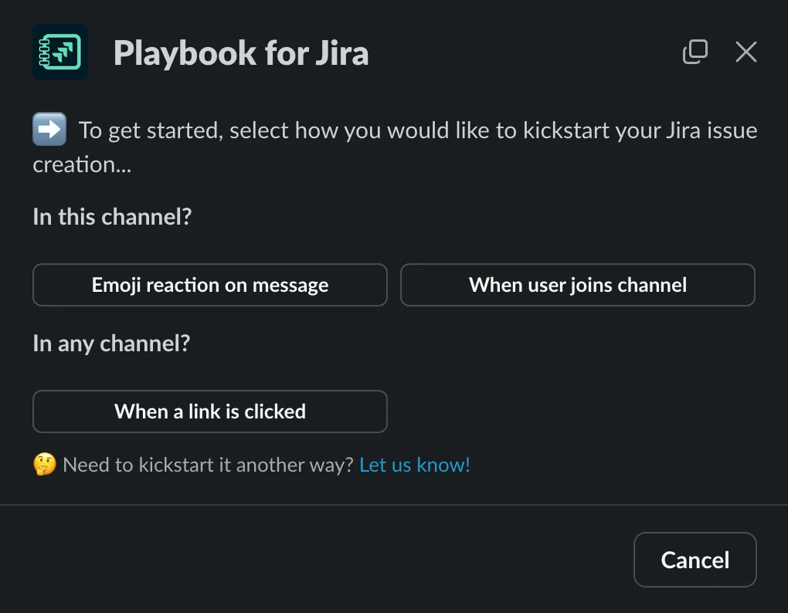This screenshot has height=613, width=788.
Task: Click the 'In this channel?' heading
Action: pos(112,217)
